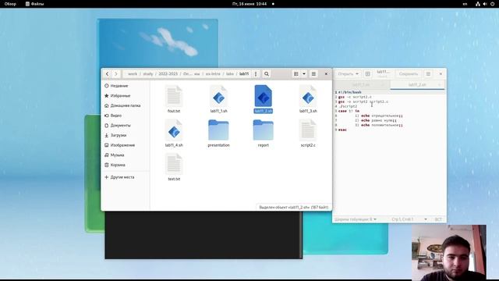The height and width of the screenshot is (281, 499).
Task: Click the work path segment
Action: pos(133,74)
